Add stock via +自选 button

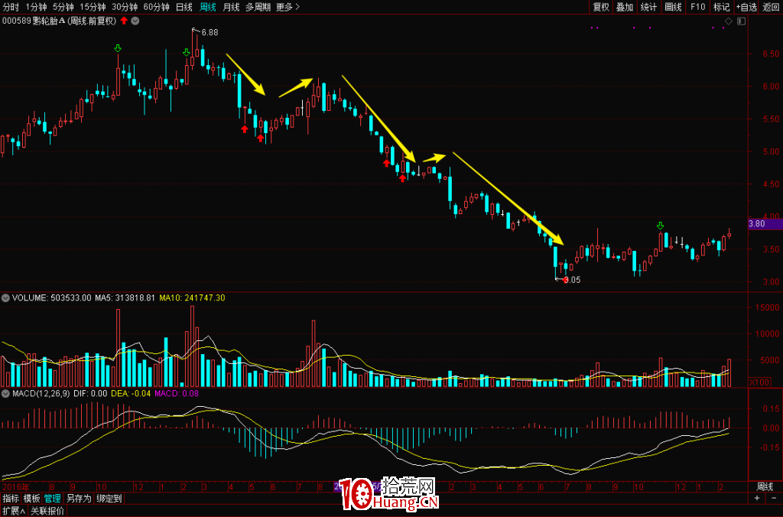tap(746, 7)
